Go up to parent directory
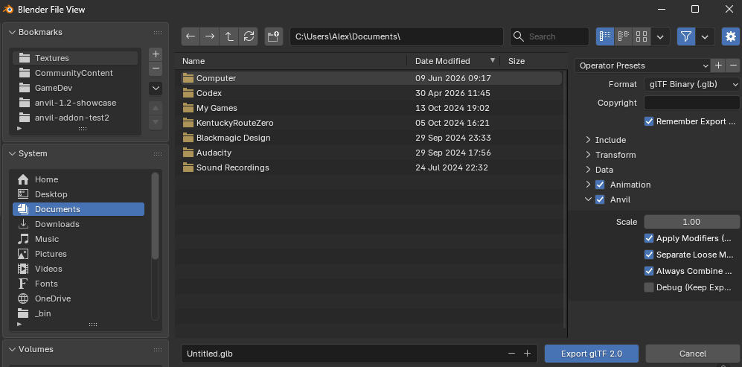This screenshot has width=742, height=367. point(229,36)
